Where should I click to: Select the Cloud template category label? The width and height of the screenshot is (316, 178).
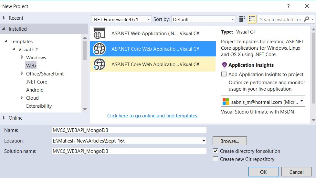[32, 98]
